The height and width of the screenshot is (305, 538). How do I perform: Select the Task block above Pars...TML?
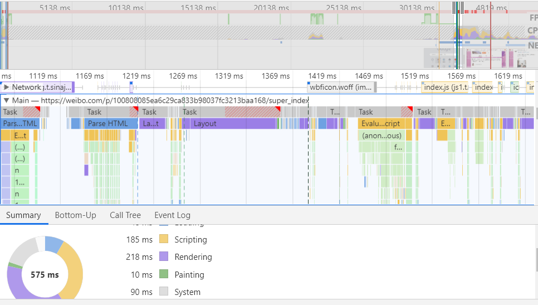pyautogui.click(x=20, y=112)
